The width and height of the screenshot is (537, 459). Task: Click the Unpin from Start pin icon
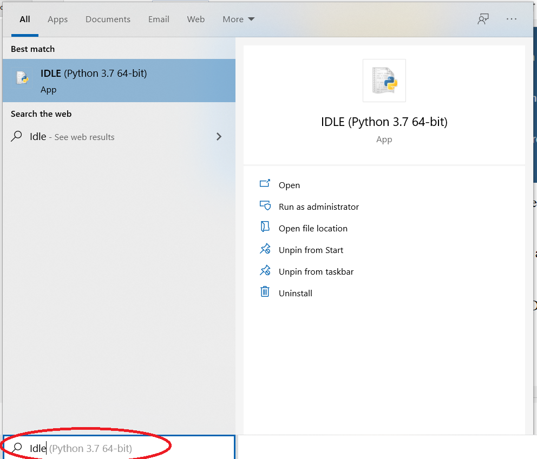click(x=265, y=249)
